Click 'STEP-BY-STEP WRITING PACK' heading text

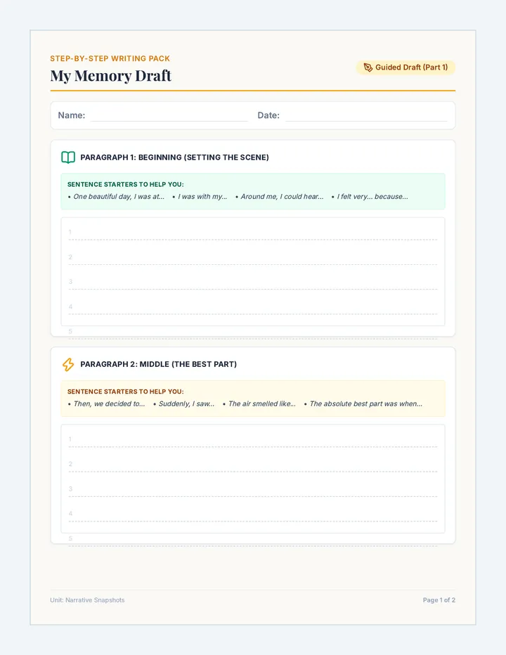click(110, 58)
